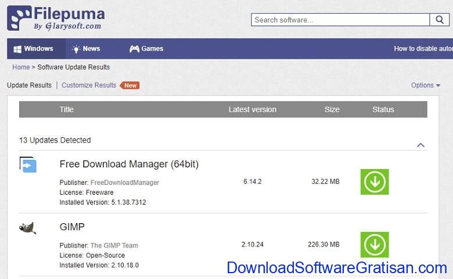Click the magnifier search button

click(440, 20)
